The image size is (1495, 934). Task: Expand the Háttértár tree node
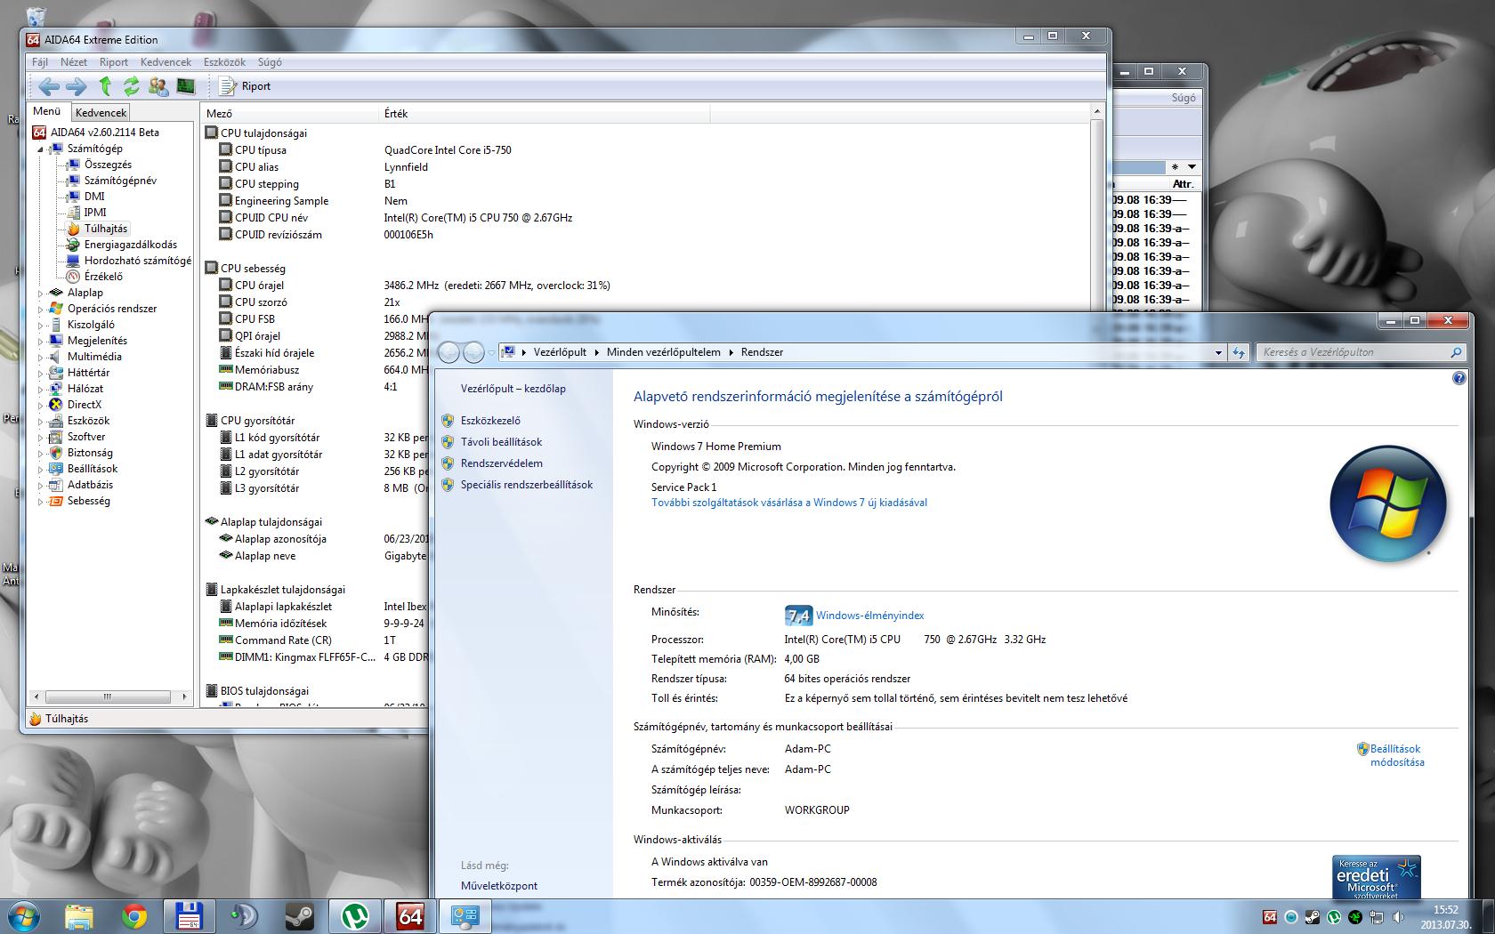pyautogui.click(x=40, y=374)
